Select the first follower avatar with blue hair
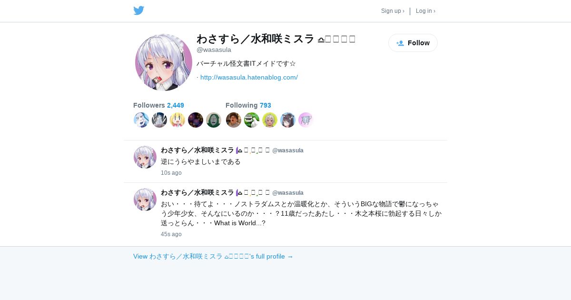 coord(141,120)
